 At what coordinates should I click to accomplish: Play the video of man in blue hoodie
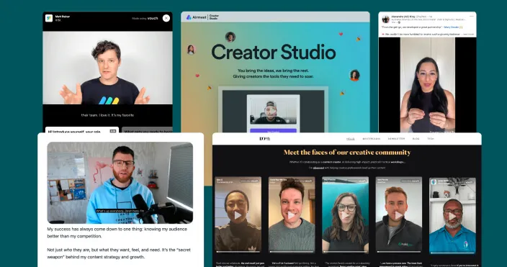[120, 183]
